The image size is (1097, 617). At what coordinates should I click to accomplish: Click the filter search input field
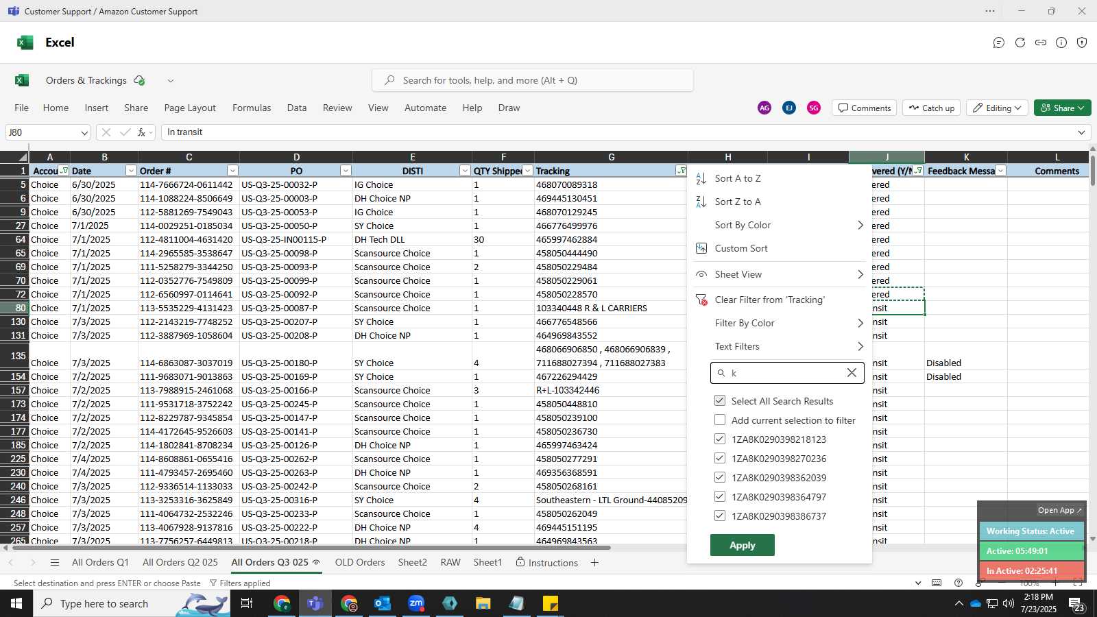787,373
